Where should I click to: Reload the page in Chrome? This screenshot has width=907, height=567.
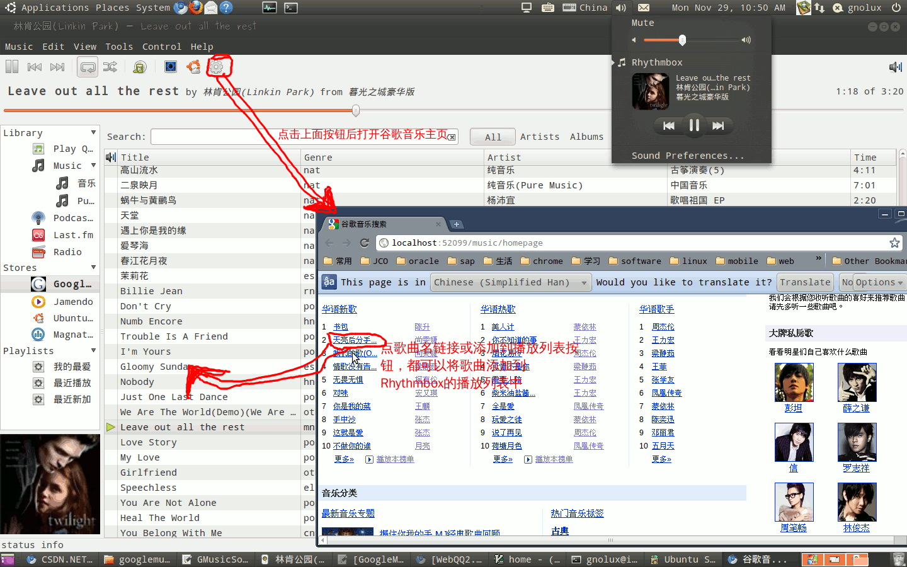pos(364,243)
